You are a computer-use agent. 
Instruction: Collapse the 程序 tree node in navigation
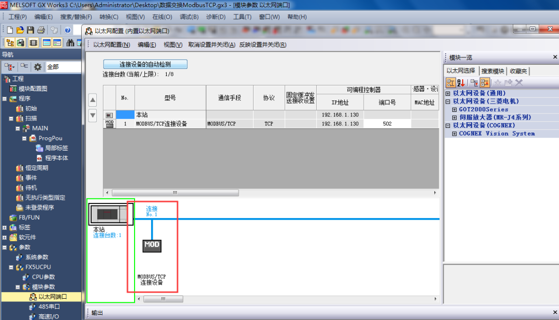(5, 99)
